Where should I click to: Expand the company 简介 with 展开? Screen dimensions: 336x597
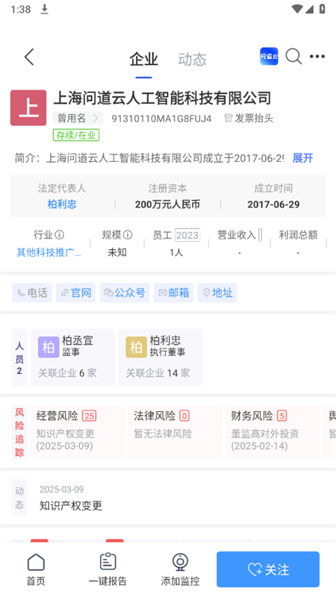(302, 158)
